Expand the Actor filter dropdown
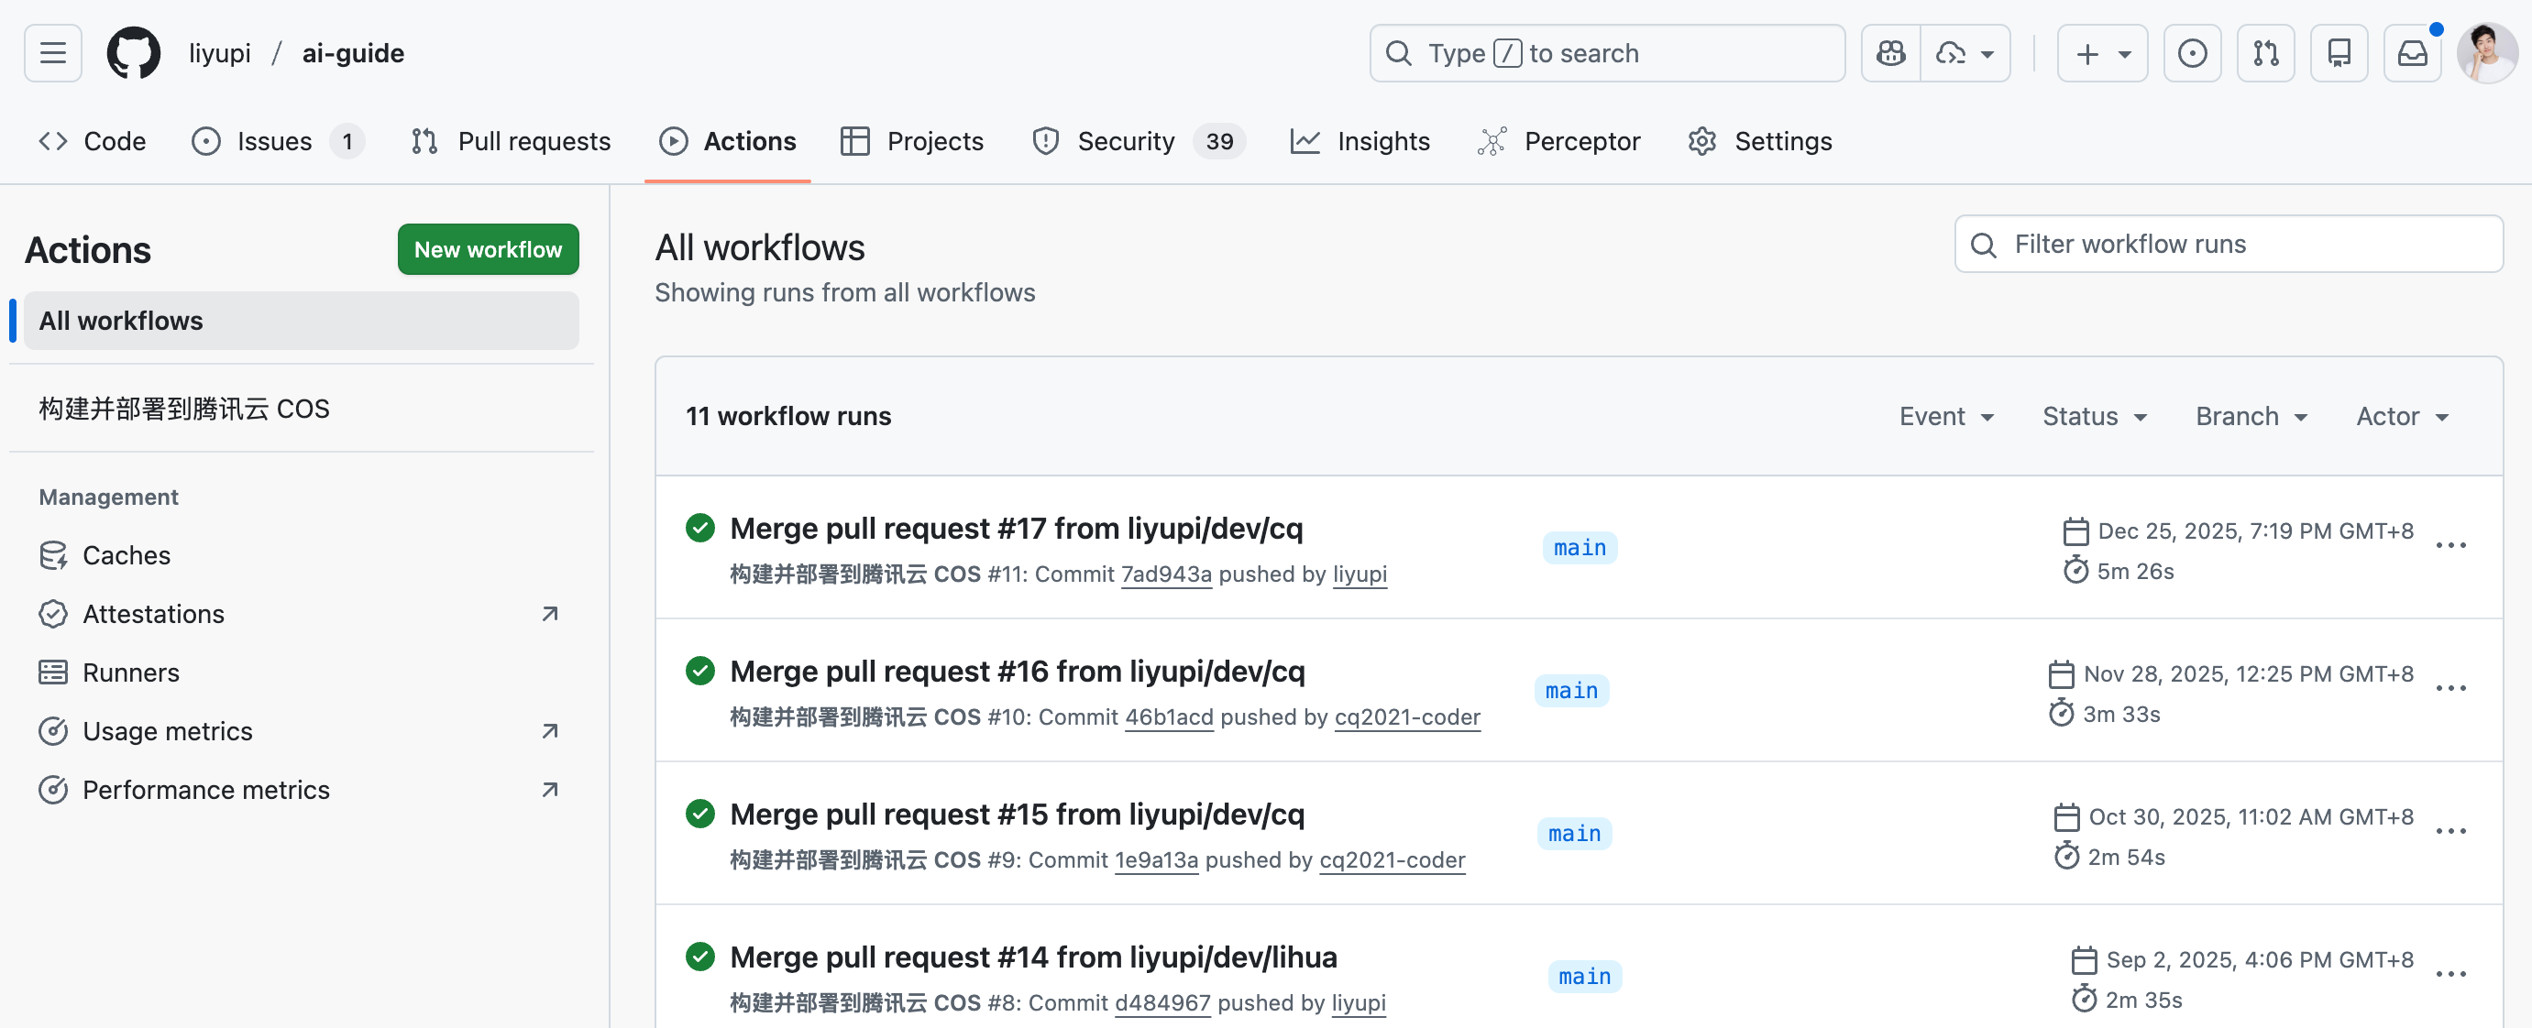2532x1028 pixels. pyautogui.click(x=2401, y=417)
